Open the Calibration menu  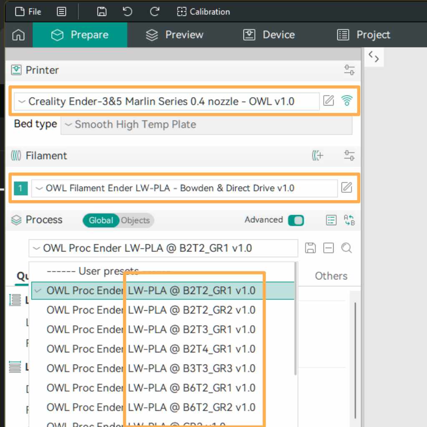[x=203, y=12]
